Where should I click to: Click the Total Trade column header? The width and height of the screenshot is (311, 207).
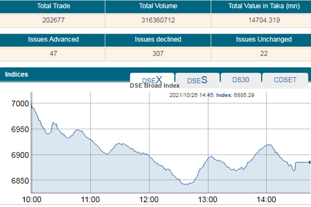click(x=53, y=6)
